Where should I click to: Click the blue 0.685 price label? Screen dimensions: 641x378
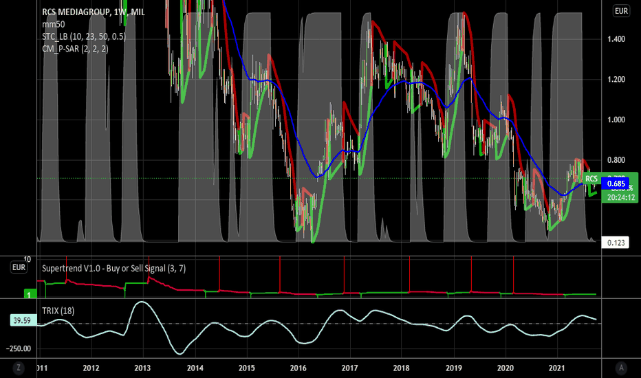(x=616, y=184)
